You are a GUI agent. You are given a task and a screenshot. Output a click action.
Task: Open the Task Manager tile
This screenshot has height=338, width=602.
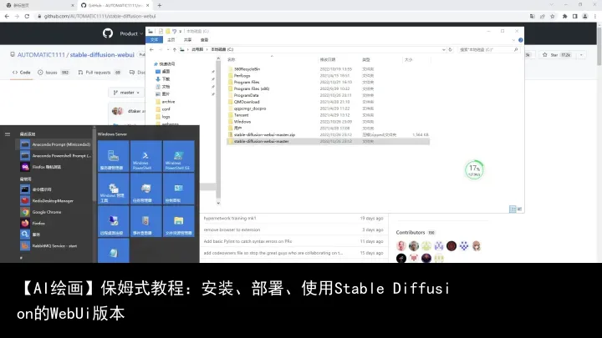pos(145,189)
